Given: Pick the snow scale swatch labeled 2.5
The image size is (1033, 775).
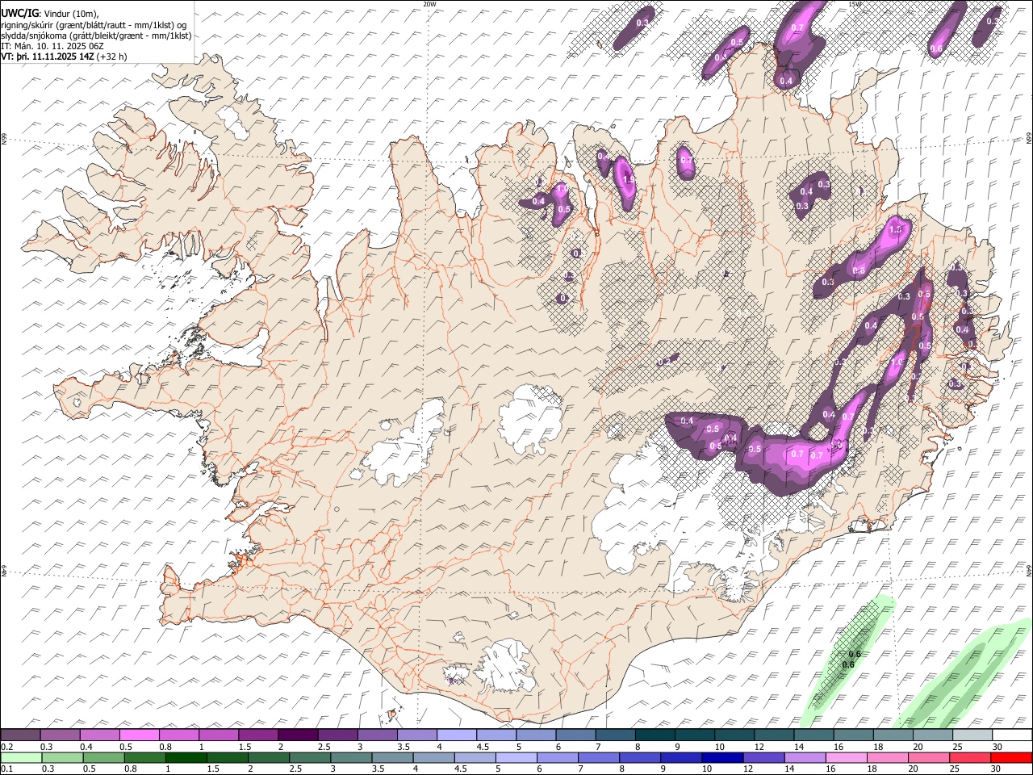Looking at the screenshot, I should (337, 735).
